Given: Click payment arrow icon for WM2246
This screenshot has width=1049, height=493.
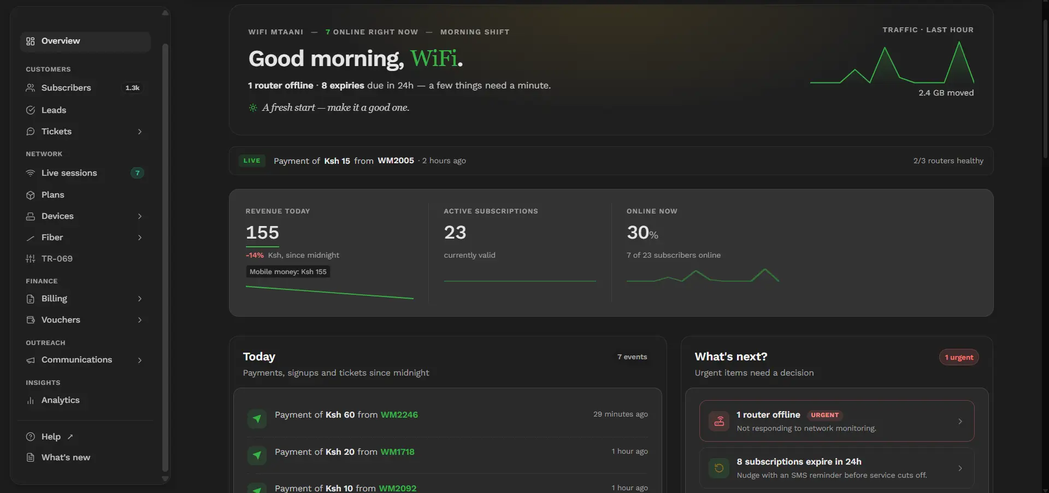Looking at the screenshot, I should [x=257, y=419].
